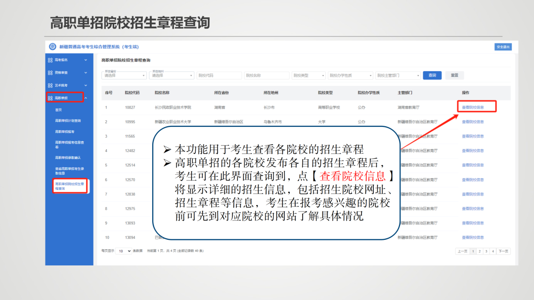
Task: Click the 重置 reset button
Action: 454,75
